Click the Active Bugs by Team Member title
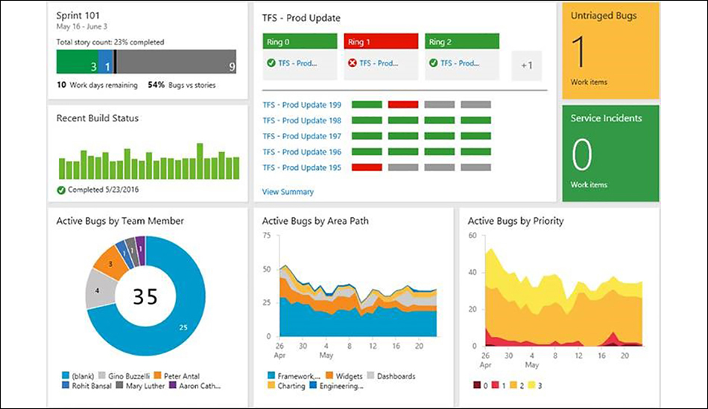The height and width of the screenshot is (409, 708). tap(120, 221)
